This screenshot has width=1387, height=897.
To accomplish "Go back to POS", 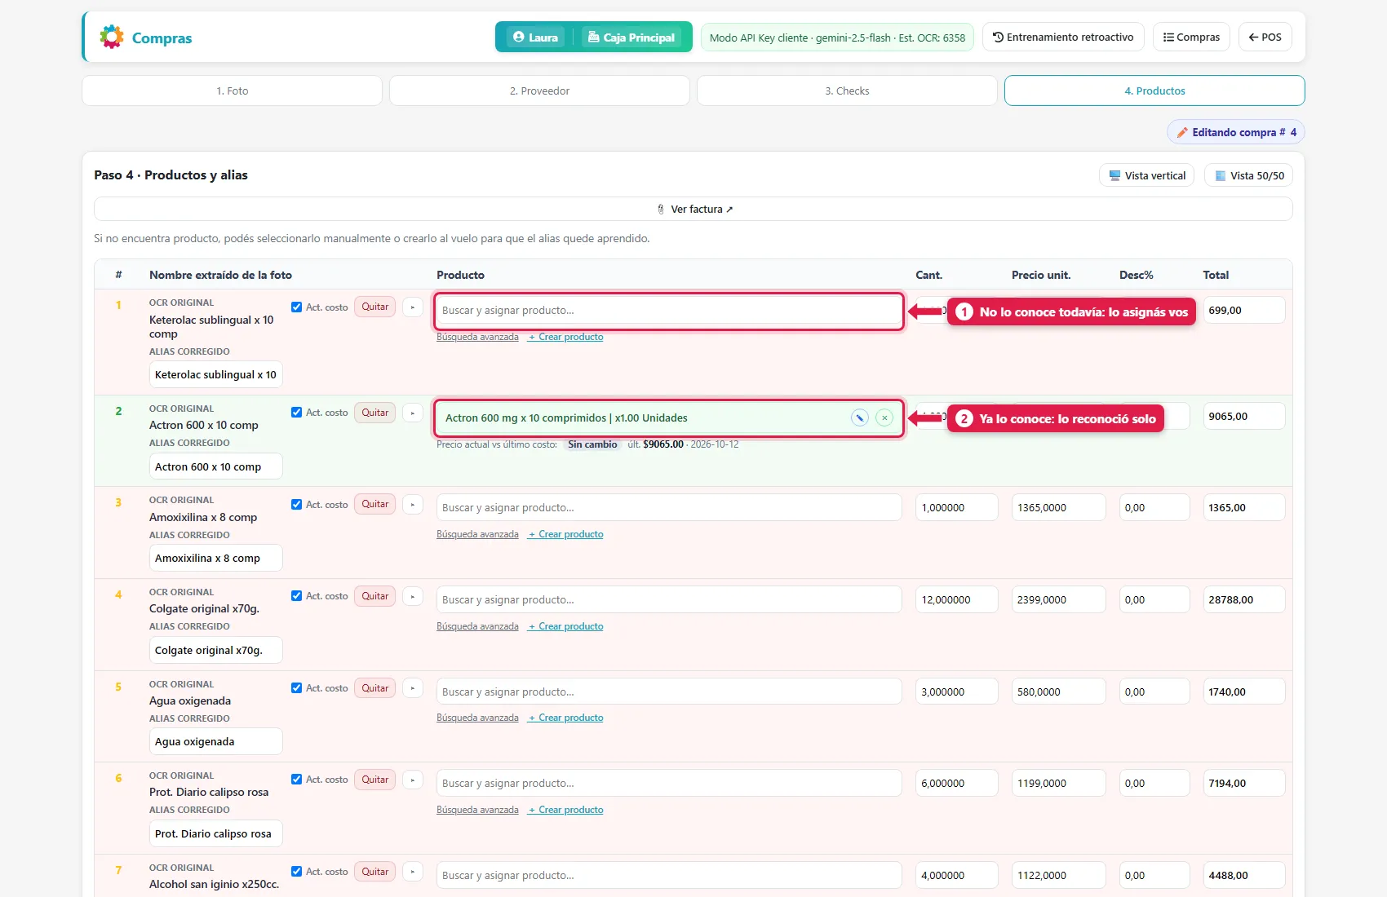I will [1265, 37].
